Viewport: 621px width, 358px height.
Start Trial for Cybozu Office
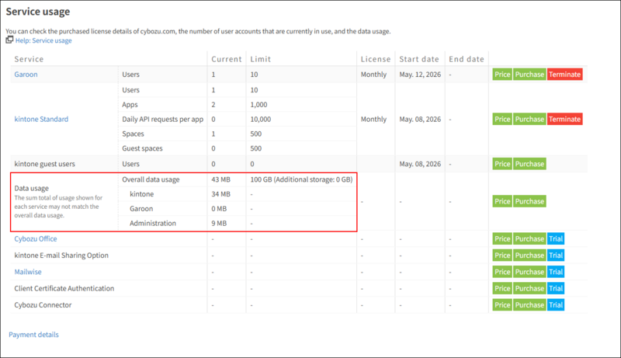556,239
